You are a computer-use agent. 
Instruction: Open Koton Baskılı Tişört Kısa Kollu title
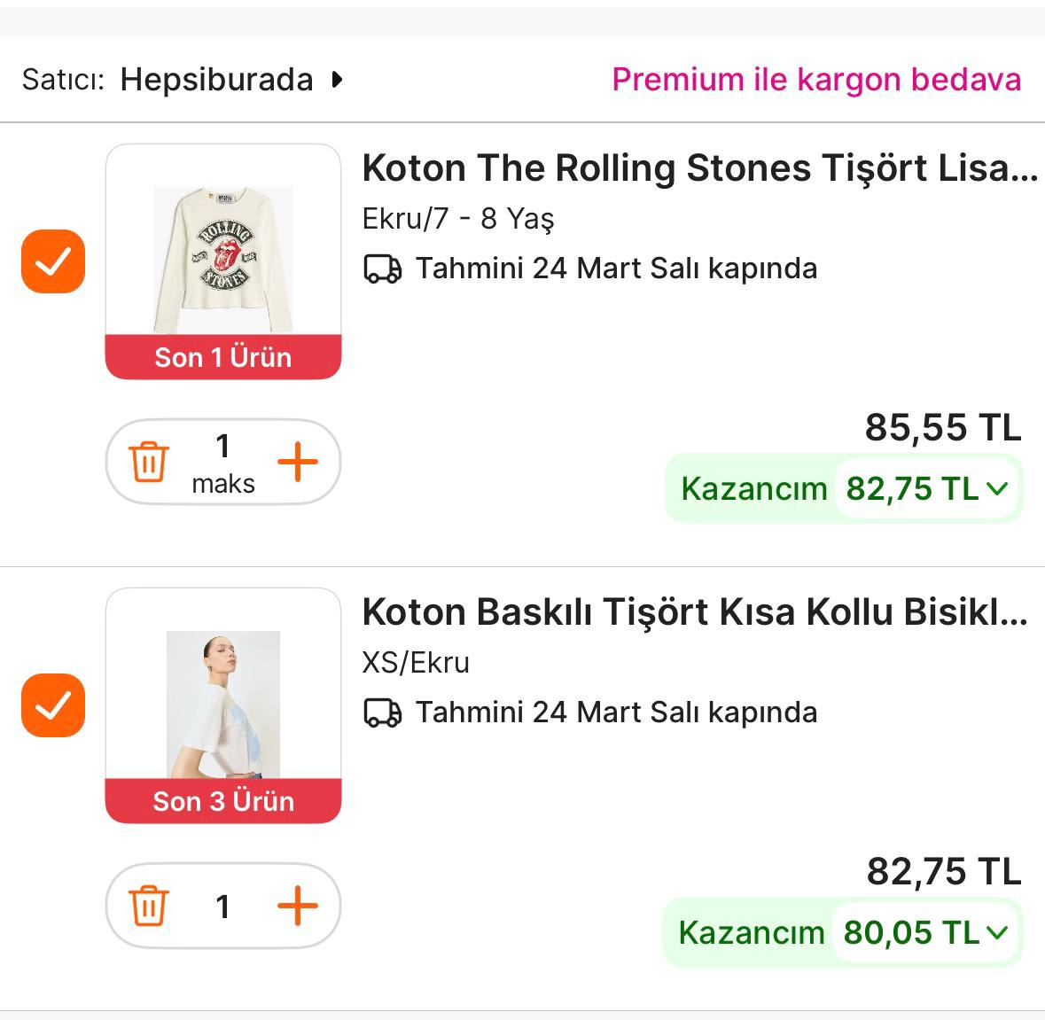tap(694, 612)
